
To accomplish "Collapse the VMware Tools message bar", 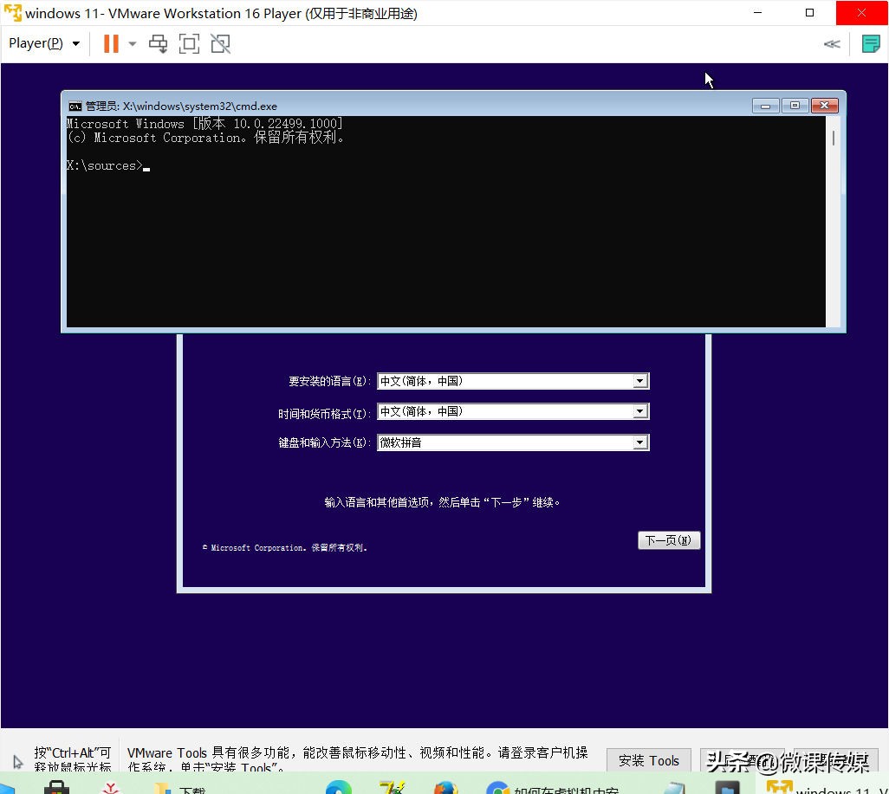I will click(x=832, y=43).
